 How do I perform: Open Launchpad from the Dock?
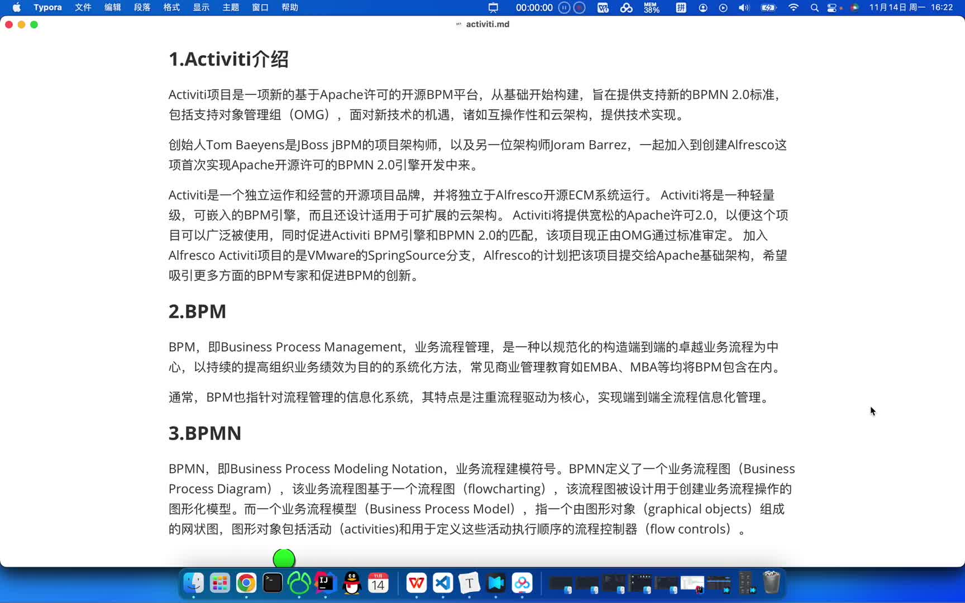[219, 583]
